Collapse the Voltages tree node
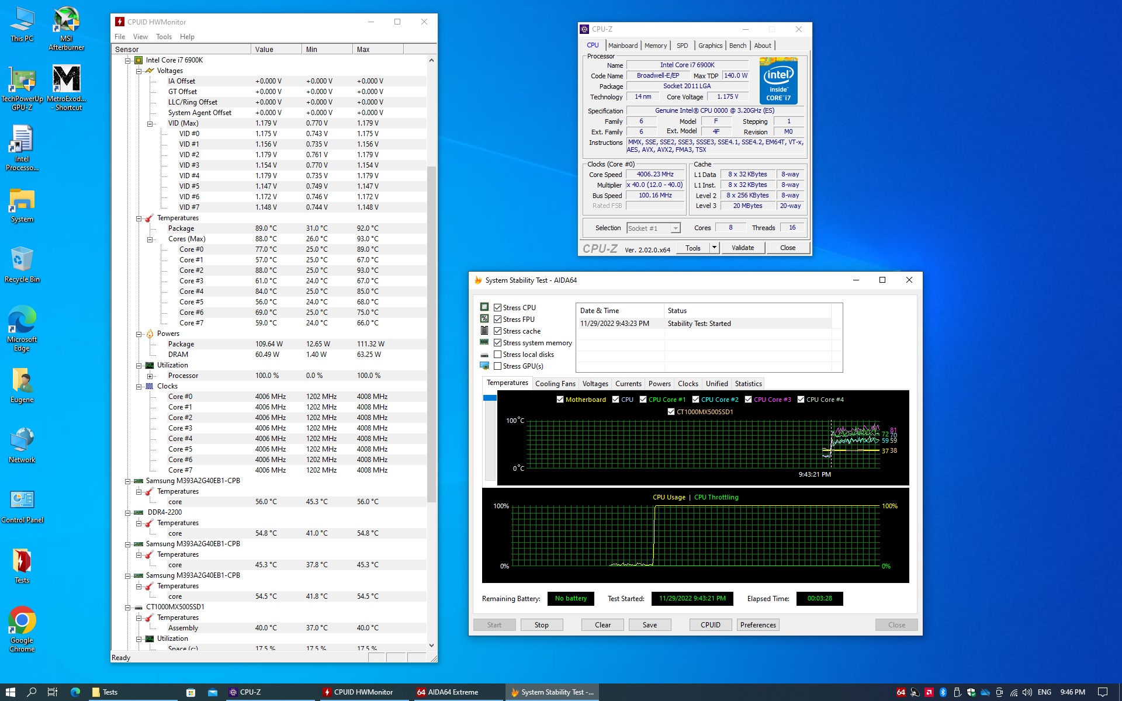This screenshot has height=701, width=1122. (x=139, y=71)
